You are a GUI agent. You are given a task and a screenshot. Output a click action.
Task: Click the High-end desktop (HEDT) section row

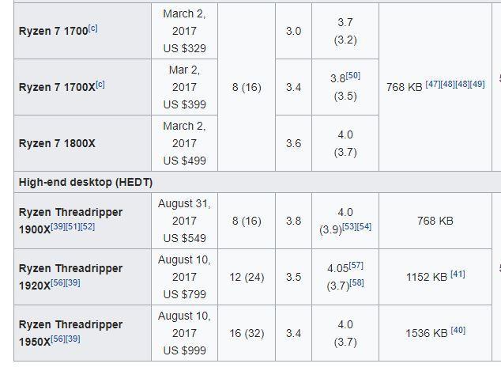(x=257, y=182)
